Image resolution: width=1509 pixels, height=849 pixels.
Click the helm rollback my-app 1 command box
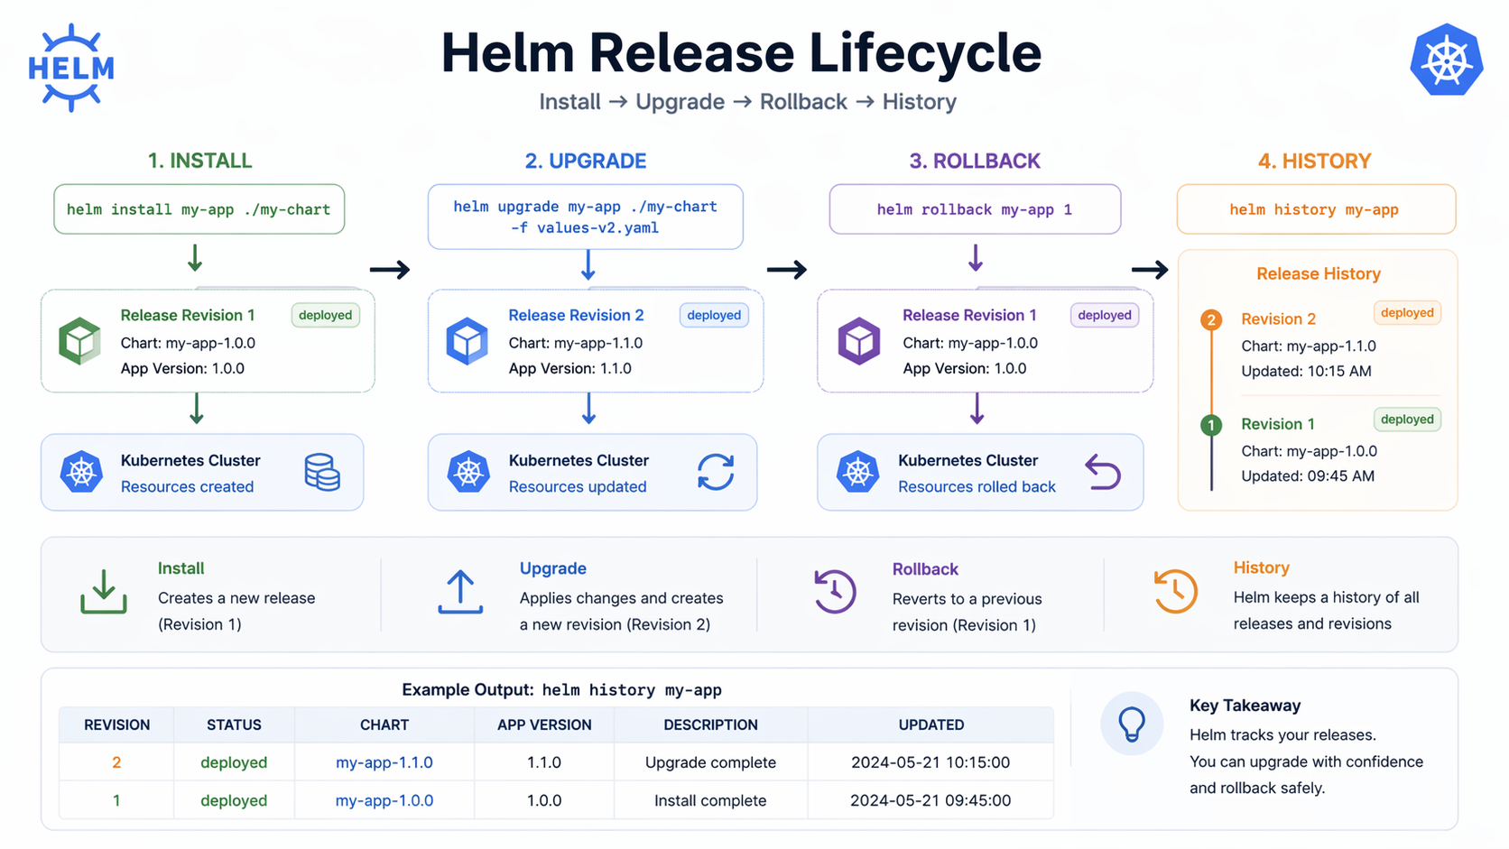click(x=975, y=209)
